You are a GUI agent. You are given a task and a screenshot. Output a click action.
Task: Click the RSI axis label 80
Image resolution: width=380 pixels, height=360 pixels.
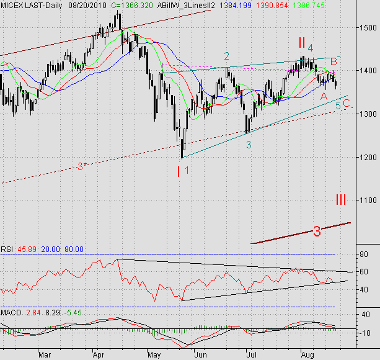click(x=364, y=254)
